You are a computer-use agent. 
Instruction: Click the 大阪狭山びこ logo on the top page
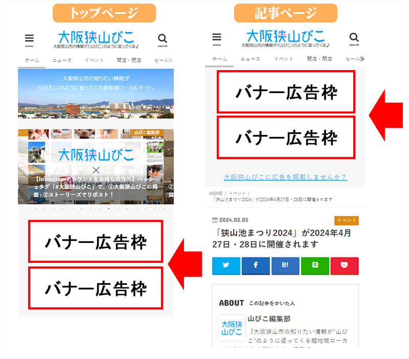[x=96, y=37]
